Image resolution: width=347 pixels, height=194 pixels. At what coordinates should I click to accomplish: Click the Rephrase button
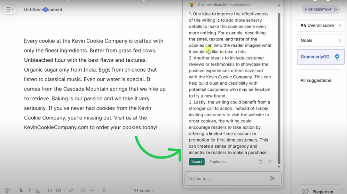[217, 162]
